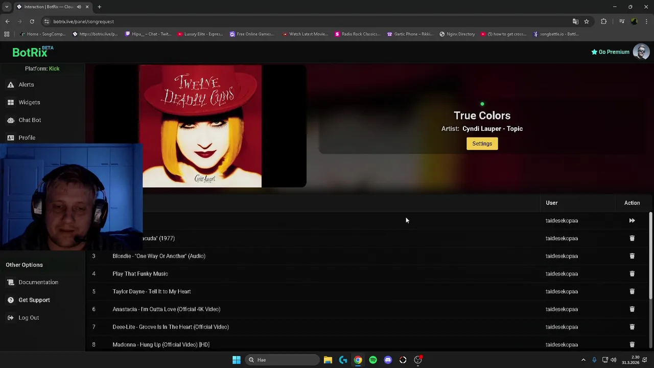Open File Explorer from the taskbar
This screenshot has width=654, height=368.
click(x=328, y=360)
